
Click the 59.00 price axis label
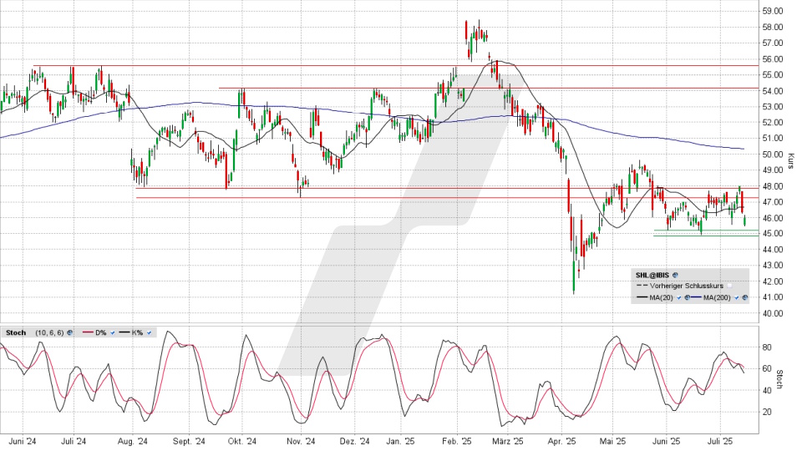(772, 11)
